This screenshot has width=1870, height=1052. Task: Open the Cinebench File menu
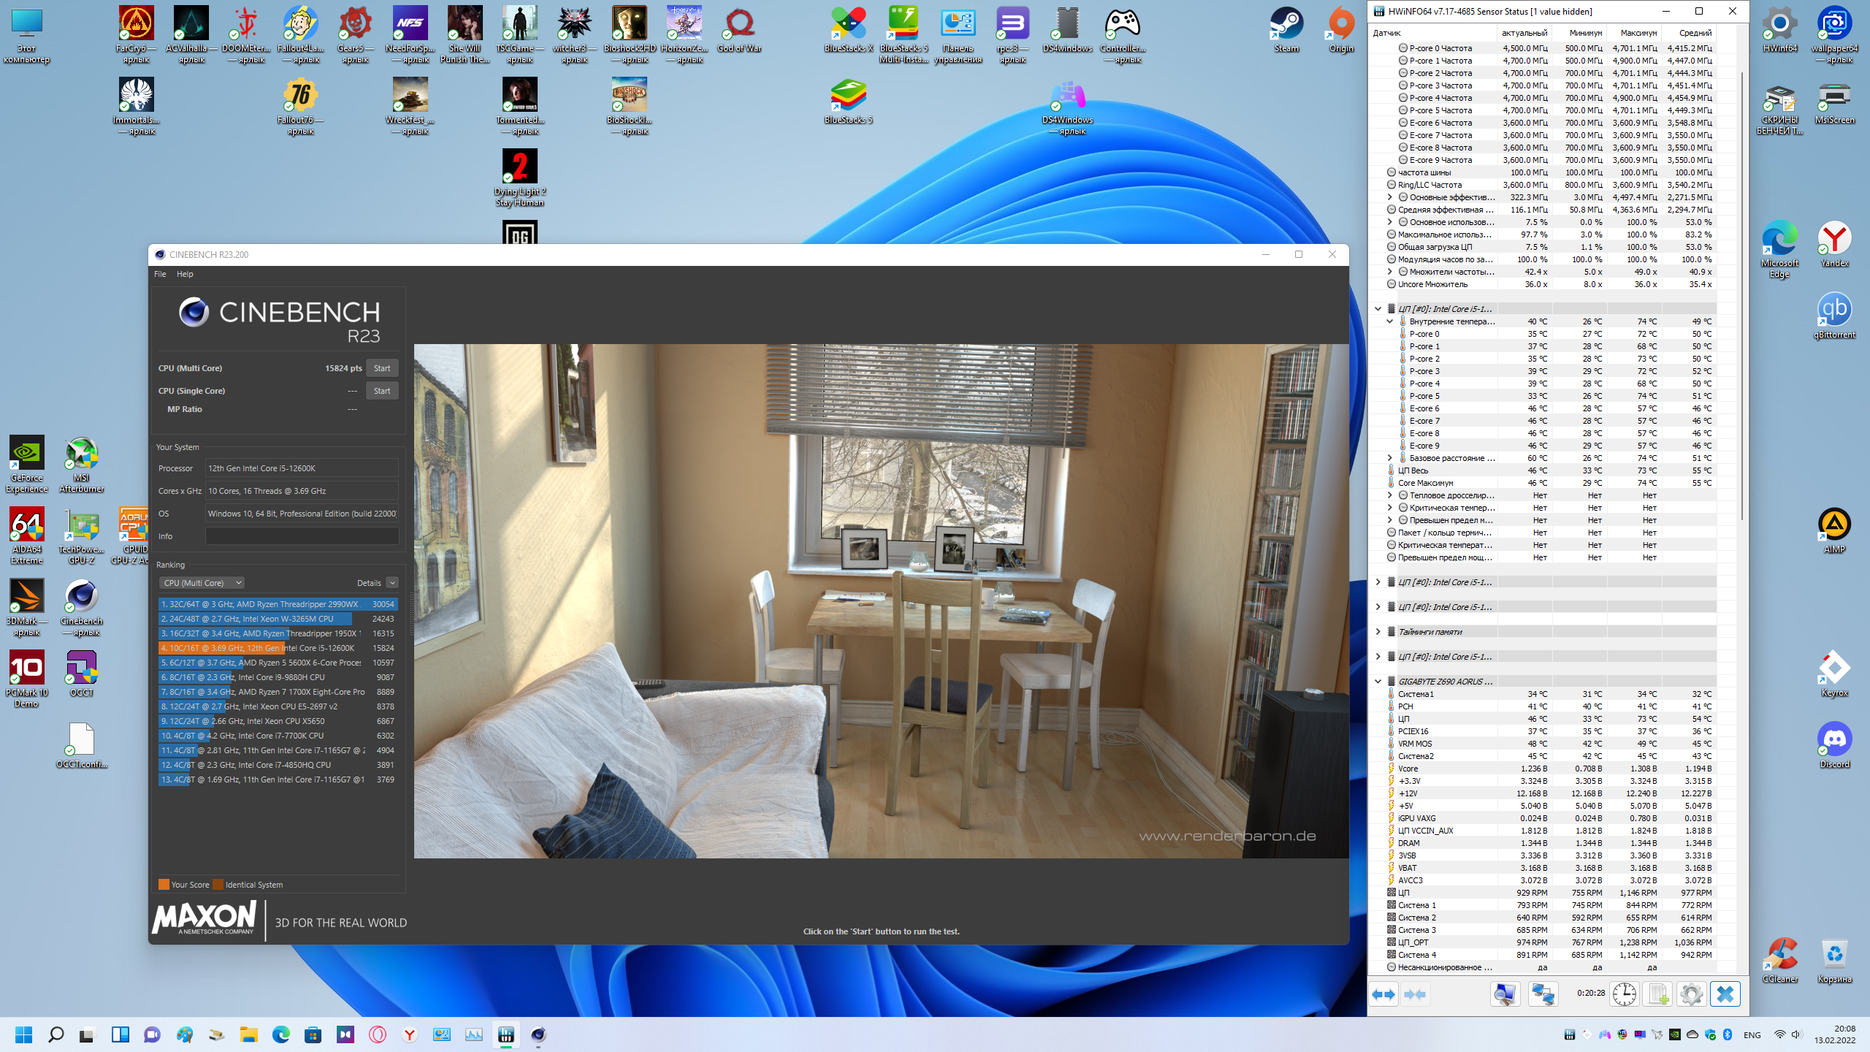point(160,274)
